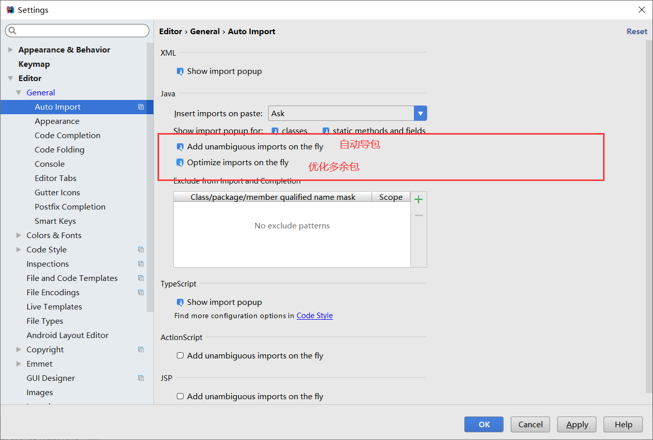Viewport: 653px width, 440px height.
Task: Click project-level icon next to File Encodings
Action: pyautogui.click(x=141, y=293)
